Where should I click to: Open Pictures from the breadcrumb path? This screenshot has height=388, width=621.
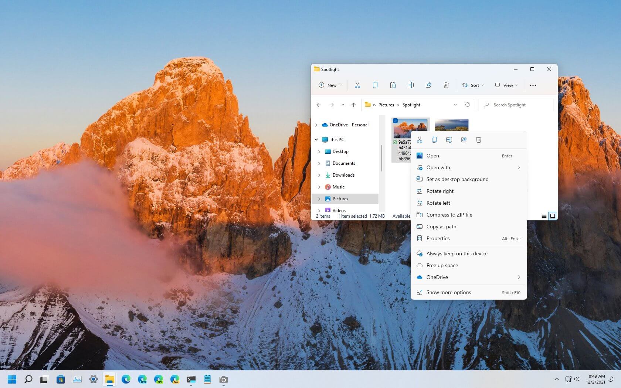click(386, 105)
